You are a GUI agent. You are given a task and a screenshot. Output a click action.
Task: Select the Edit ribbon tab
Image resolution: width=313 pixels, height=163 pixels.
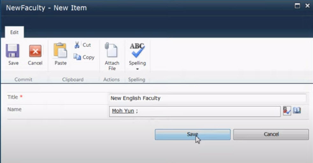[x=14, y=32]
